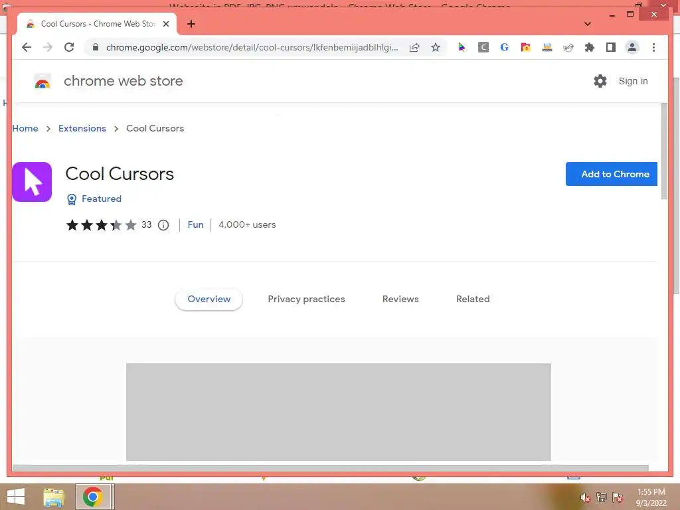Open the blue G extension icon
This screenshot has height=510, width=680.
pos(505,47)
